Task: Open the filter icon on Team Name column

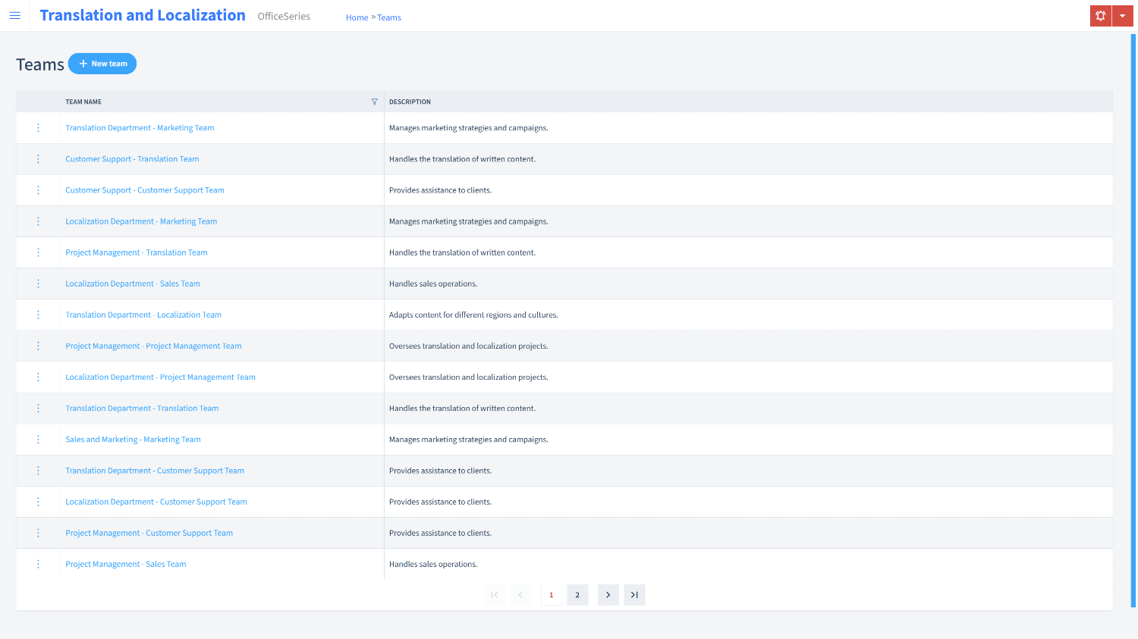Action: tap(374, 101)
